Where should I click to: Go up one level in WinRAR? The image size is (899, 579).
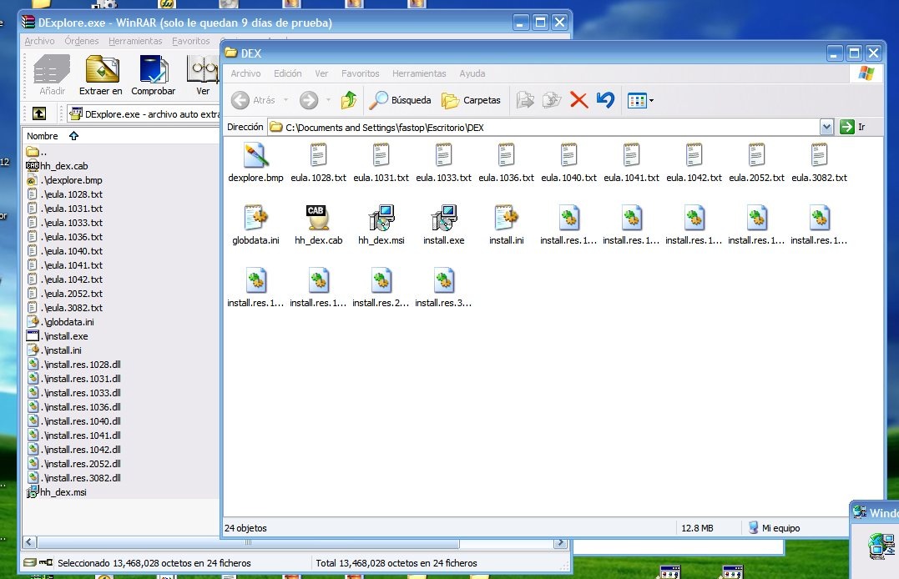coord(39,113)
